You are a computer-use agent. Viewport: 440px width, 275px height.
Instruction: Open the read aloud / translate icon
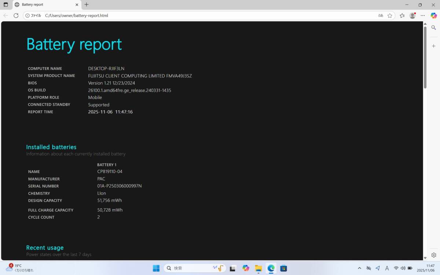point(381,15)
